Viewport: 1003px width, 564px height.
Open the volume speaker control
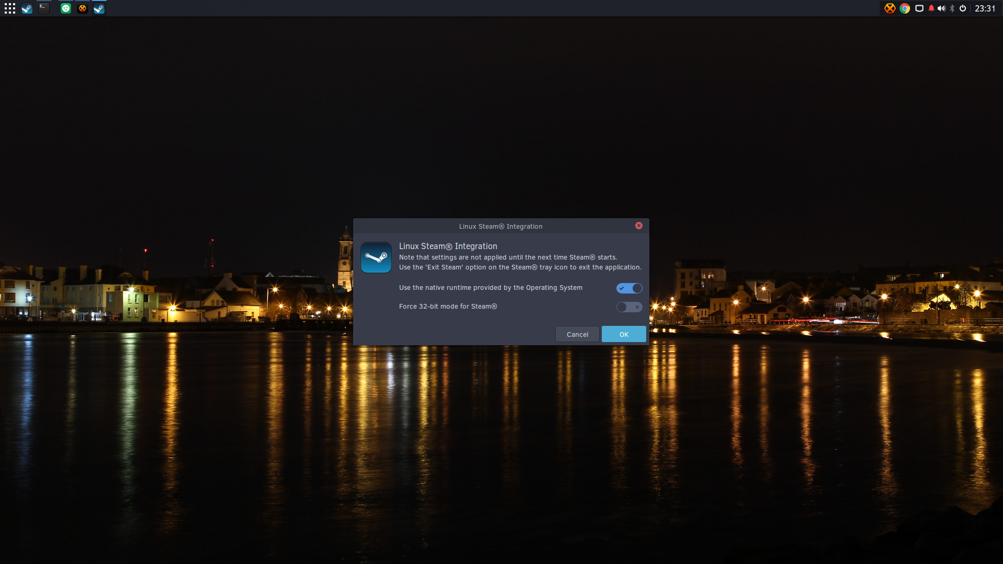pyautogui.click(x=941, y=8)
